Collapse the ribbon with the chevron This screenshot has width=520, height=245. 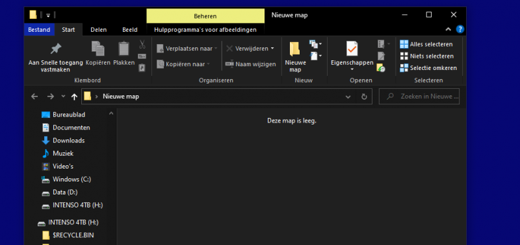448,29
